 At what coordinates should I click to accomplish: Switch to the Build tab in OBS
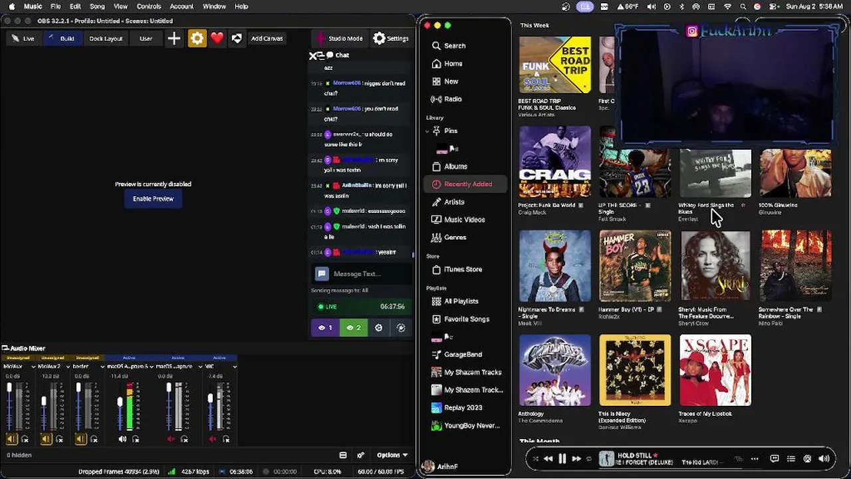[62, 39]
